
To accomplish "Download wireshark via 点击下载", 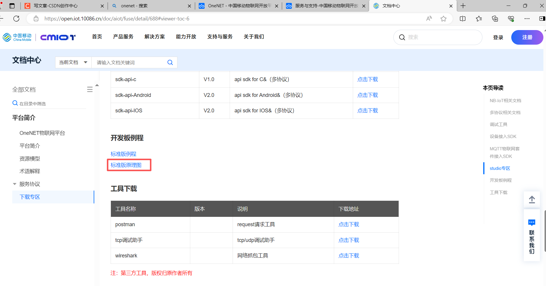I will (x=349, y=256).
